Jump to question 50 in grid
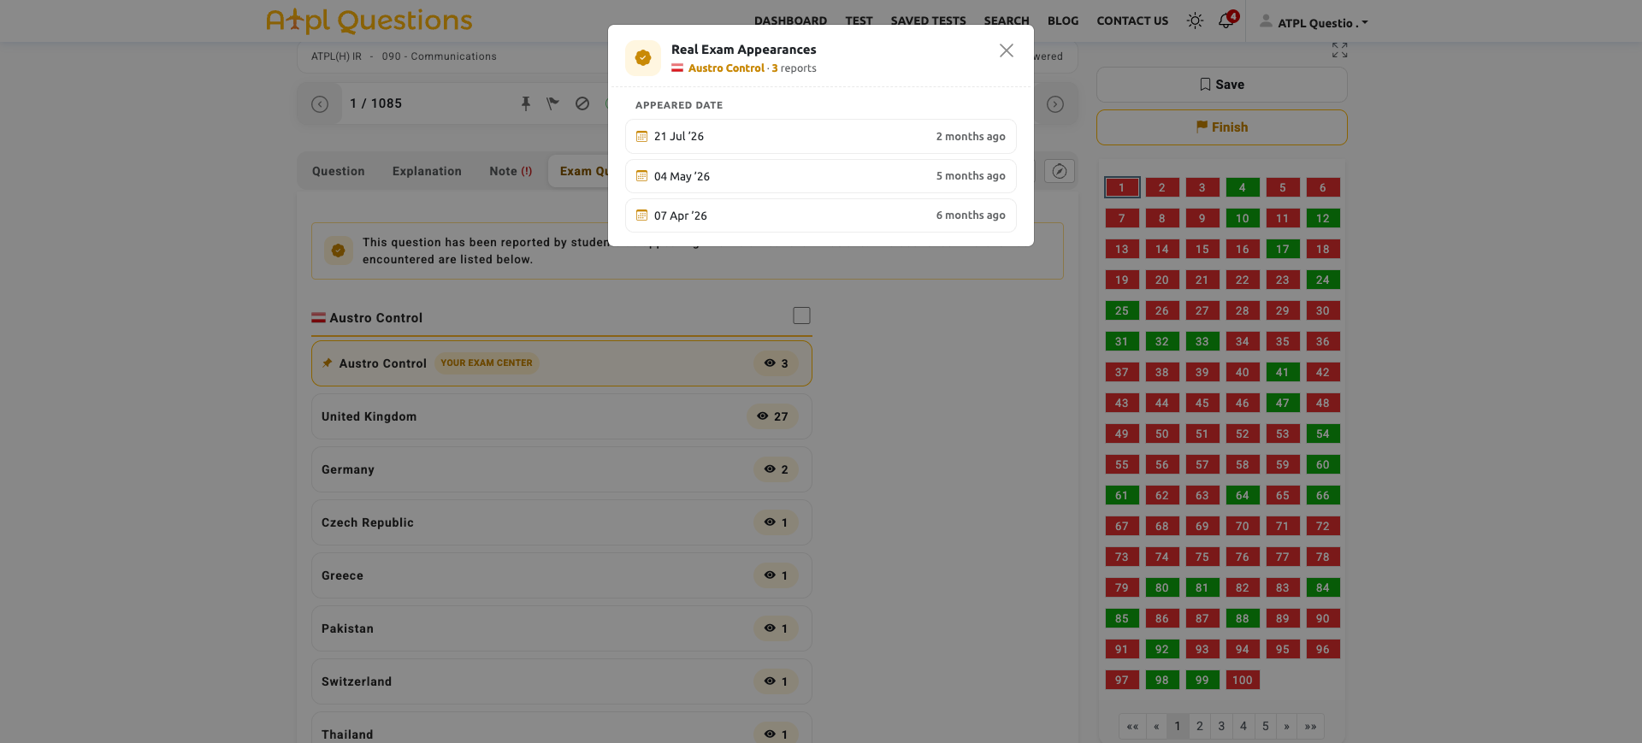 [1161, 433]
